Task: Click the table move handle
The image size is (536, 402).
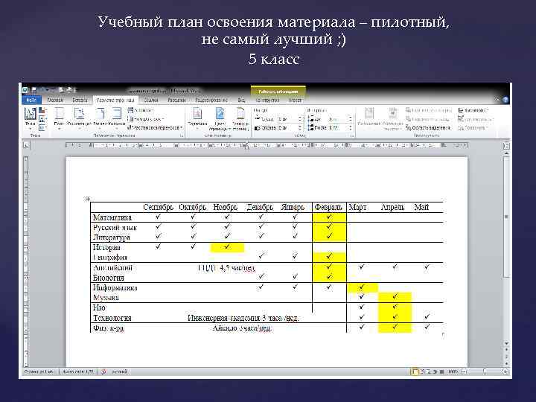Action: tap(88, 199)
